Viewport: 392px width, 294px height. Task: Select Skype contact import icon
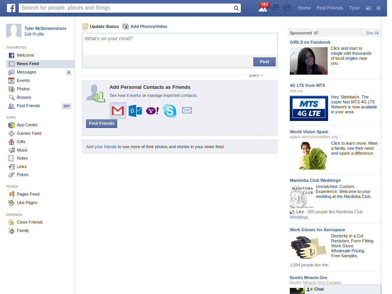[170, 111]
